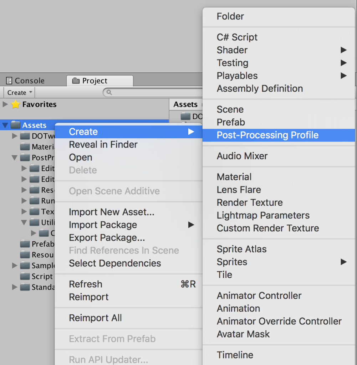This screenshot has width=357, height=365.
Task: Choose Import New Asset...
Action: (128, 212)
